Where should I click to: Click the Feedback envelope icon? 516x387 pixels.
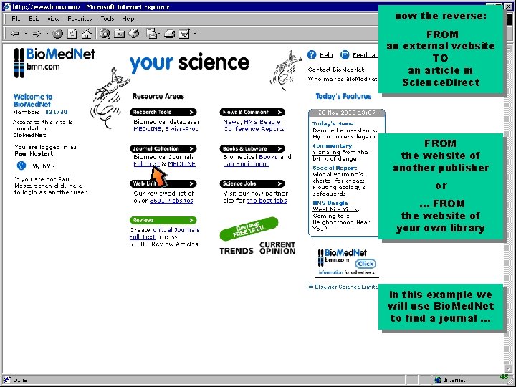(x=345, y=54)
